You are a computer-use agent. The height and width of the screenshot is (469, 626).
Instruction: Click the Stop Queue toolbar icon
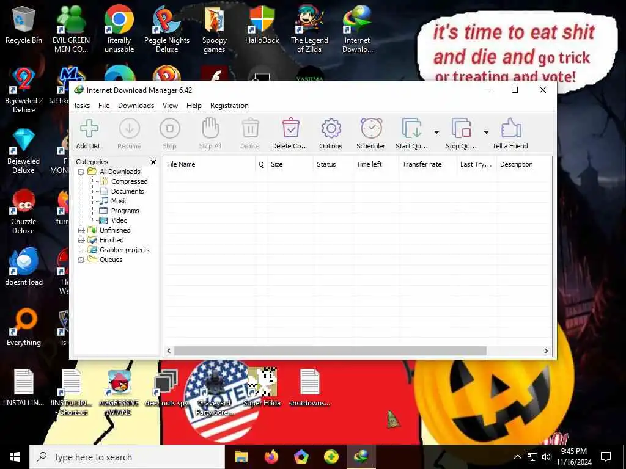(x=461, y=128)
